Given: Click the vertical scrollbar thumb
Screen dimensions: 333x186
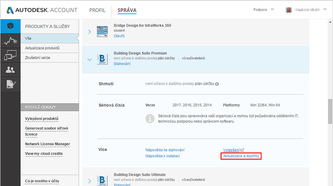Looking at the screenshot, I should (330, 111).
